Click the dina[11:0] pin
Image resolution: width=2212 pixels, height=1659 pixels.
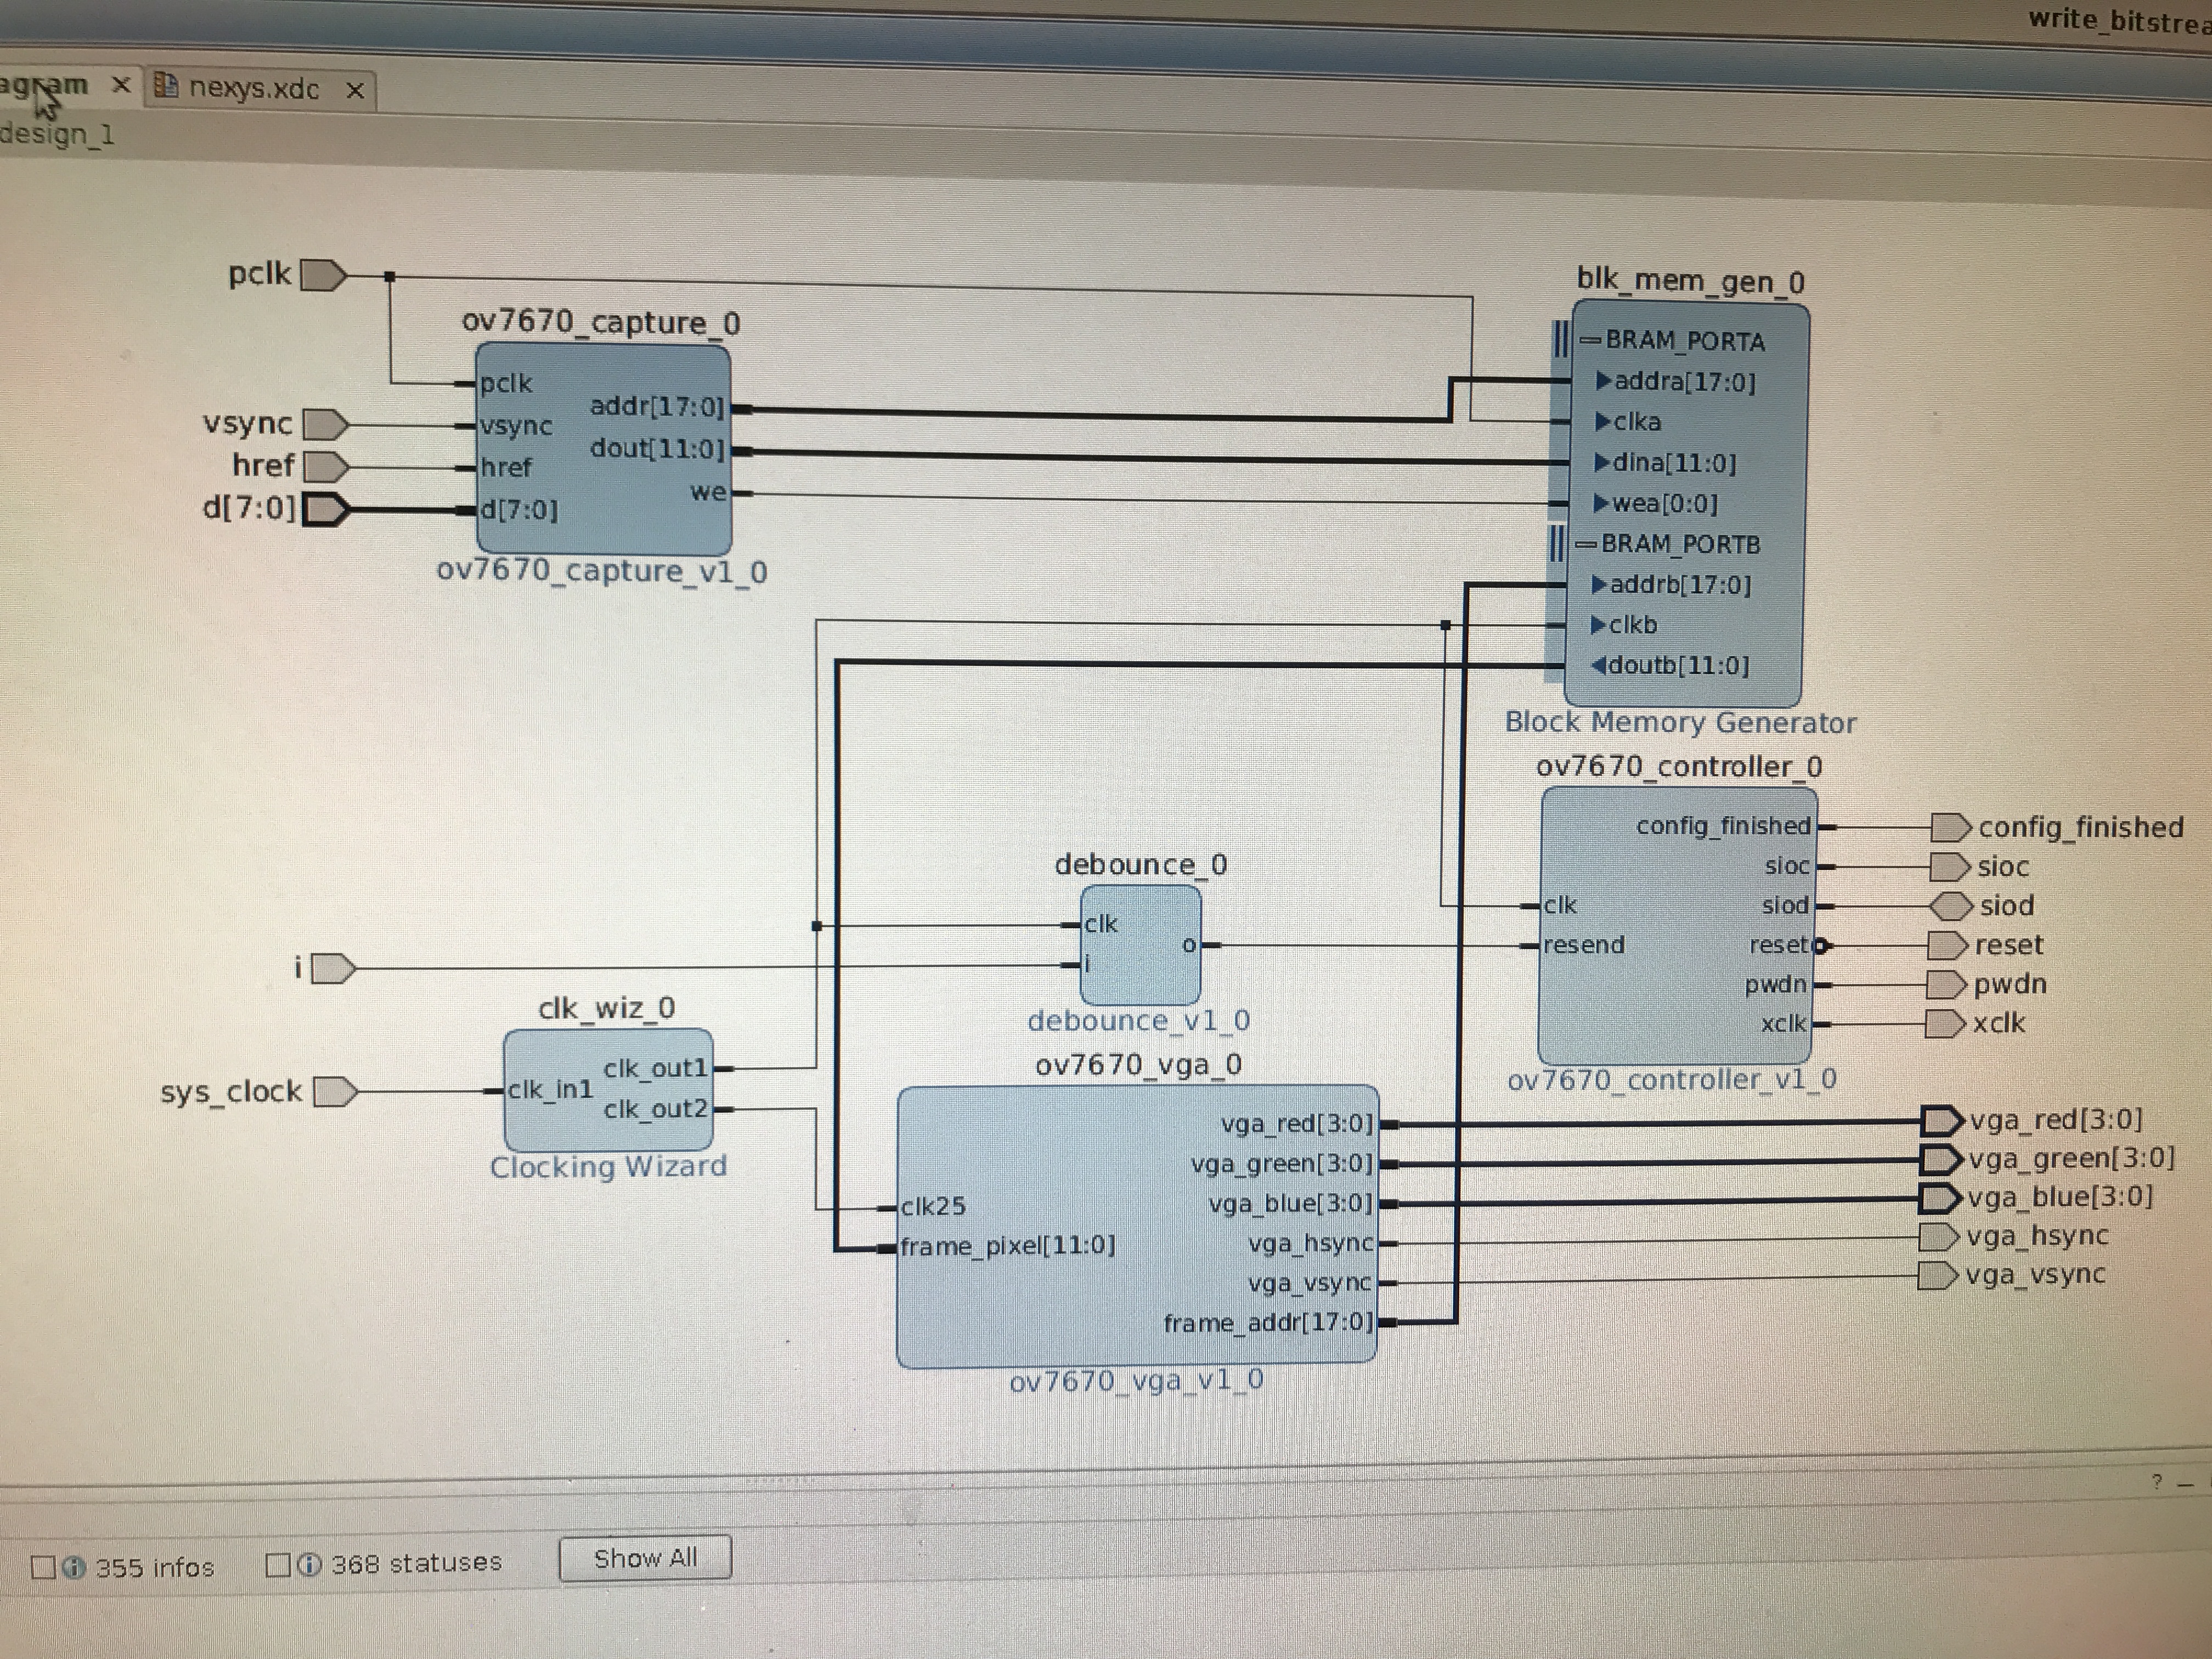click(x=1665, y=463)
